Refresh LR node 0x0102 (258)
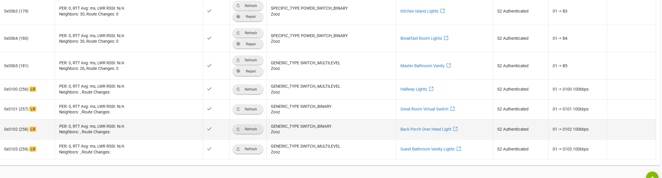This screenshot has width=662, height=178. (x=248, y=129)
